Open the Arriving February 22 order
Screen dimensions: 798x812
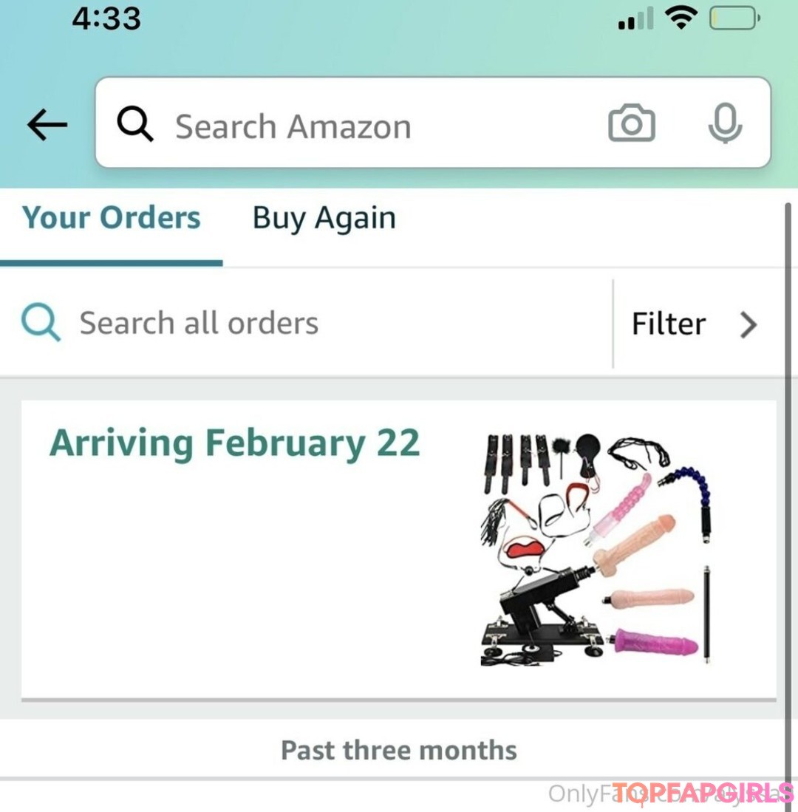tap(234, 443)
